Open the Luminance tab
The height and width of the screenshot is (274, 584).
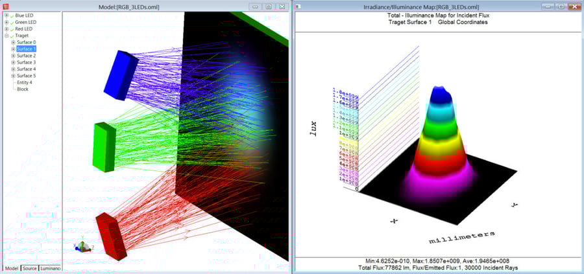point(50,268)
